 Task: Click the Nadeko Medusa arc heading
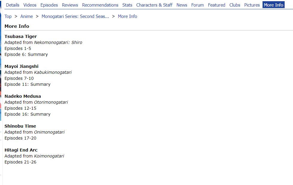coord(23,96)
